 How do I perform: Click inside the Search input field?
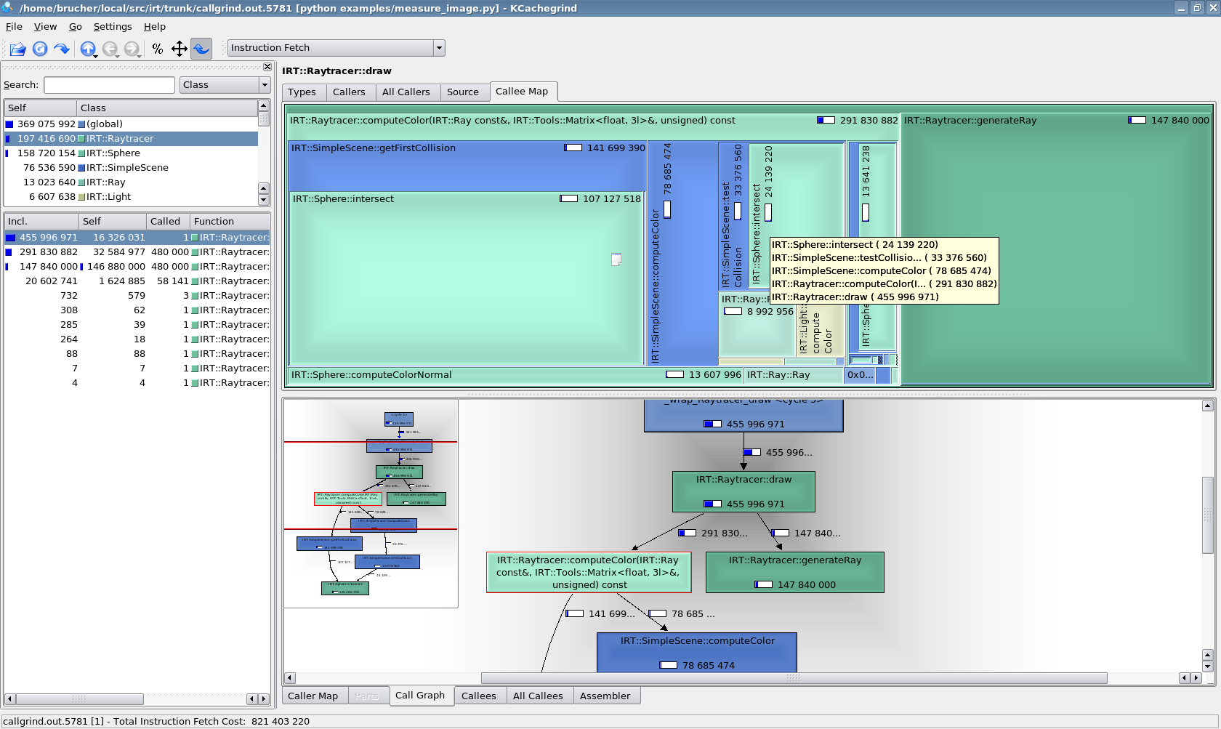pos(109,85)
